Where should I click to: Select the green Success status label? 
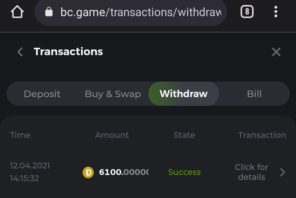point(184,172)
